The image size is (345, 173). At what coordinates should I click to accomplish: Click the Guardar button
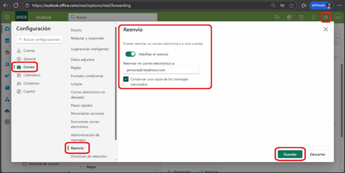(x=290, y=154)
